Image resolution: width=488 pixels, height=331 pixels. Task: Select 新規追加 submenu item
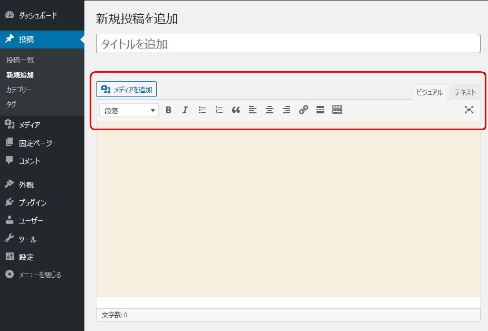pyautogui.click(x=20, y=75)
